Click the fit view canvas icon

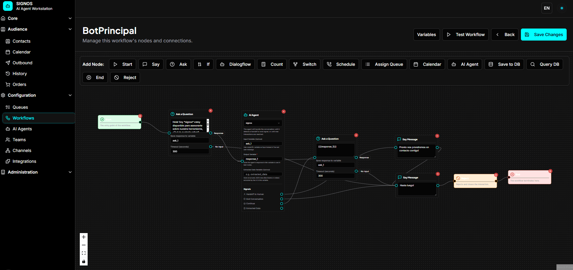pos(84,253)
